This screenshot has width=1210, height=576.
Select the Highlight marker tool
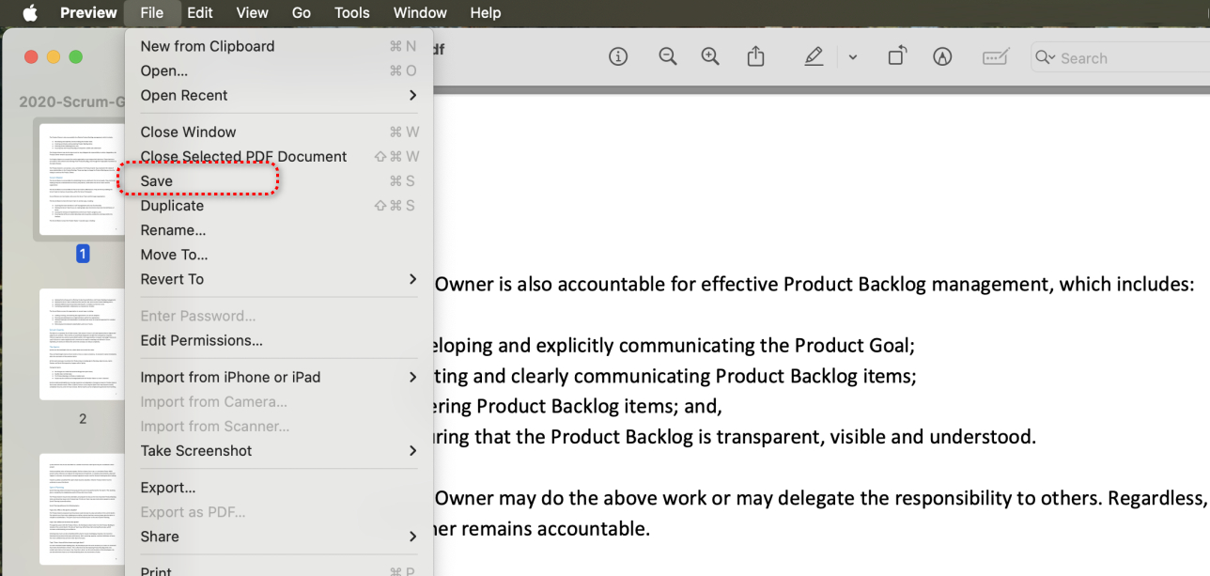814,56
